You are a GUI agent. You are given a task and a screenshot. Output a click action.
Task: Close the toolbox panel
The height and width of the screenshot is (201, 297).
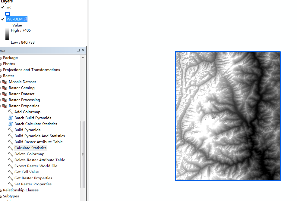pos(83,50)
